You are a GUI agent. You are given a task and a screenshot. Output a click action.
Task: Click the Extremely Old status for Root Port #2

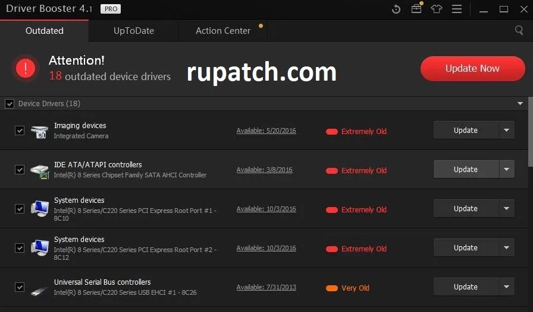356,249
